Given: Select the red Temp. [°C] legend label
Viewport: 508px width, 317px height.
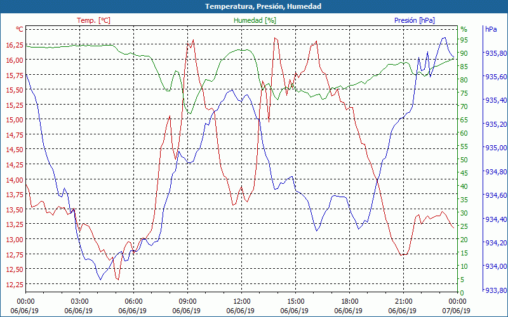Looking at the screenshot, I should point(93,20).
